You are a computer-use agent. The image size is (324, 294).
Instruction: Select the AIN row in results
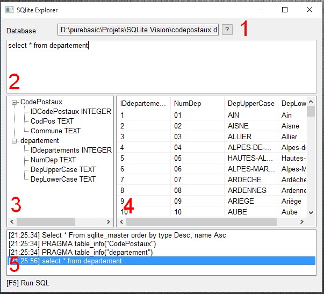click(212, 115)
